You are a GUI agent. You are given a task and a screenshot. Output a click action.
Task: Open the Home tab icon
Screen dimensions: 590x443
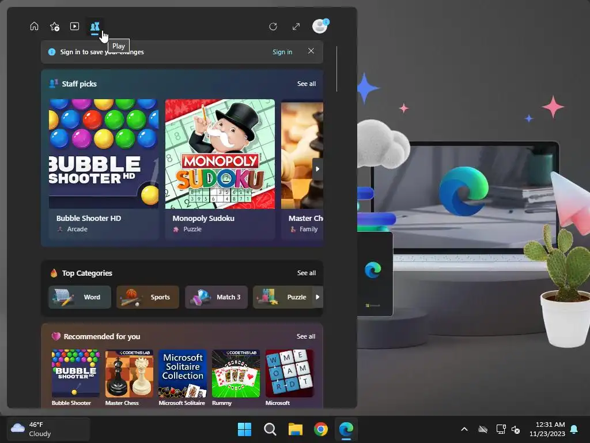click(34, 27)
